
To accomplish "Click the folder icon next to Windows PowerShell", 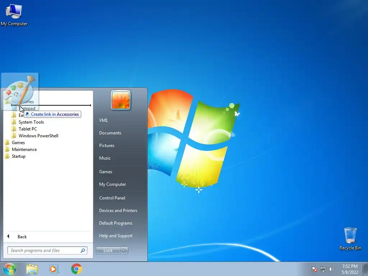I will click(14, 135).
